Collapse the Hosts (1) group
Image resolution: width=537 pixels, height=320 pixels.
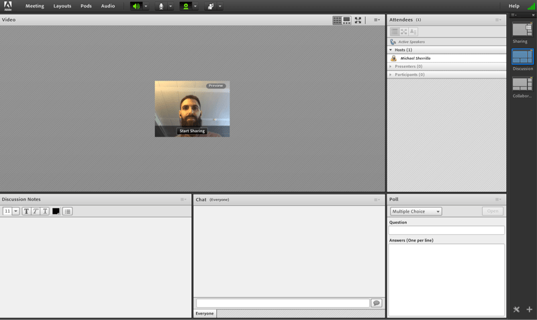tap(391, 50)
